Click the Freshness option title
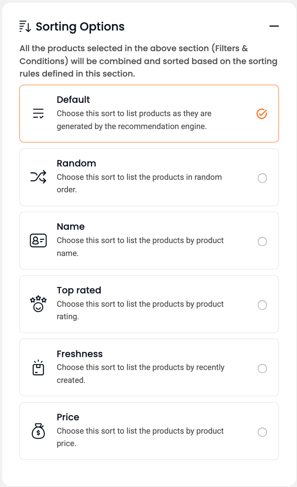This screenshot has width=297, height=487. coord(80,354)
